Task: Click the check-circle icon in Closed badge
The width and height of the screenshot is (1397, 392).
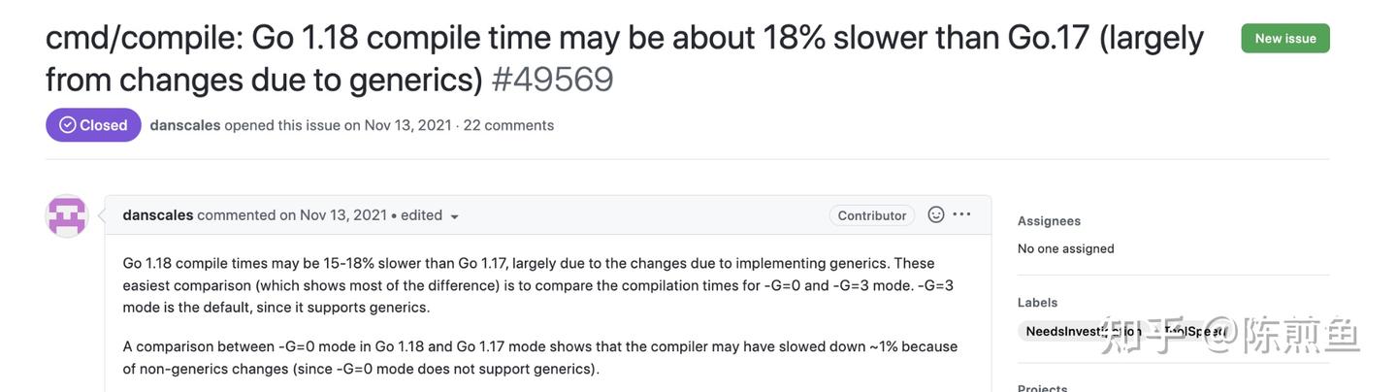Action: [68, 125]
